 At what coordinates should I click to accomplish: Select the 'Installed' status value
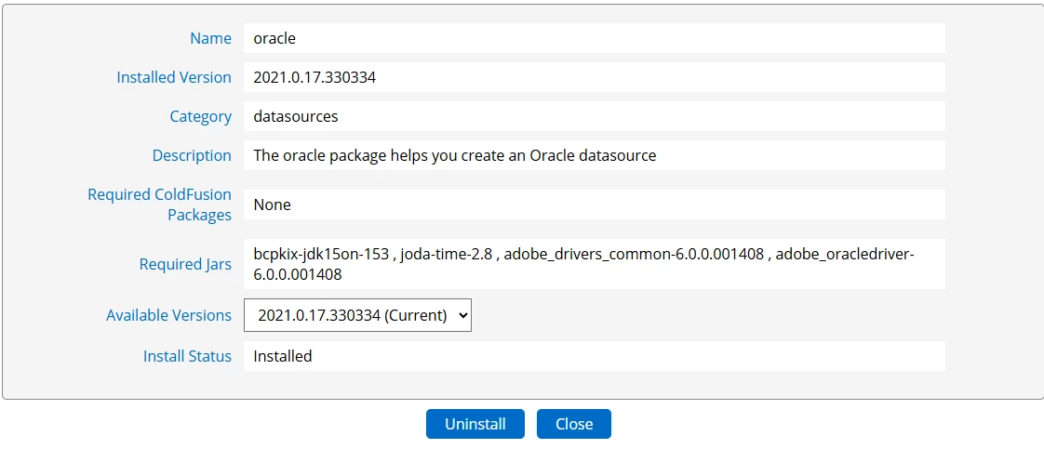click(282, 356)
